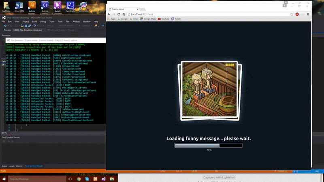Open the Apps bookmark in Chrome

[111, 19]
